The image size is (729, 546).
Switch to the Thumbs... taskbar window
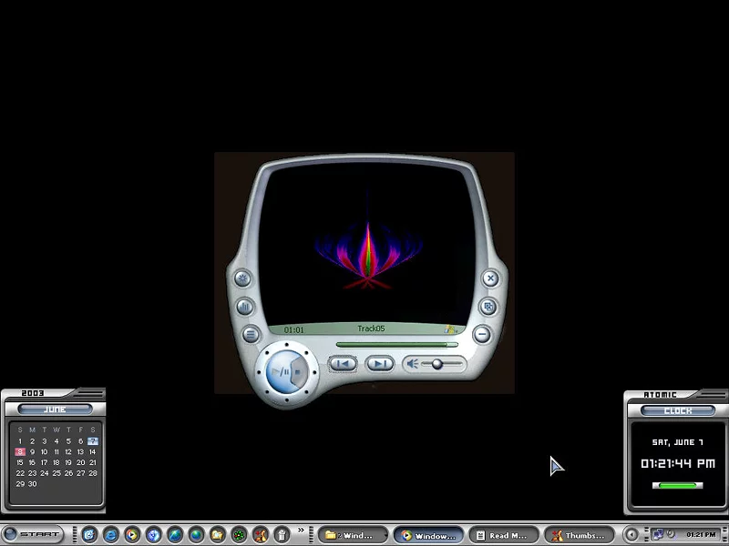click(x=580, y=536)
